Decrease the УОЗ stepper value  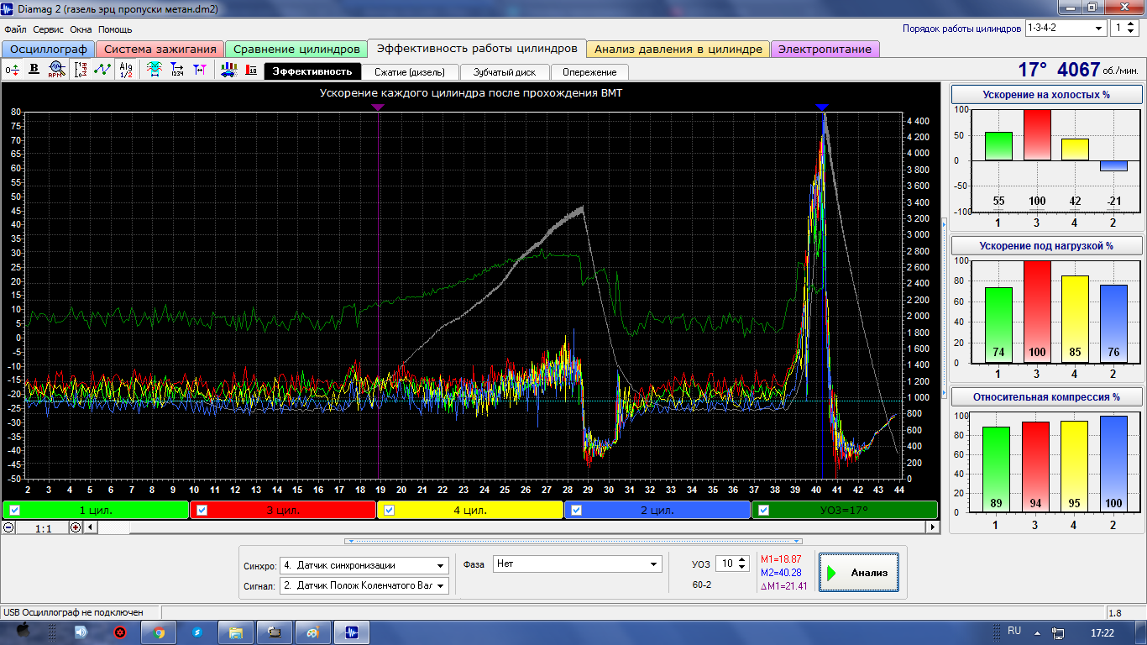pos(742,568)
